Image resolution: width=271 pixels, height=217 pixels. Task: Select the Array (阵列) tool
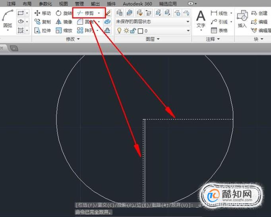tap(85, 31)
